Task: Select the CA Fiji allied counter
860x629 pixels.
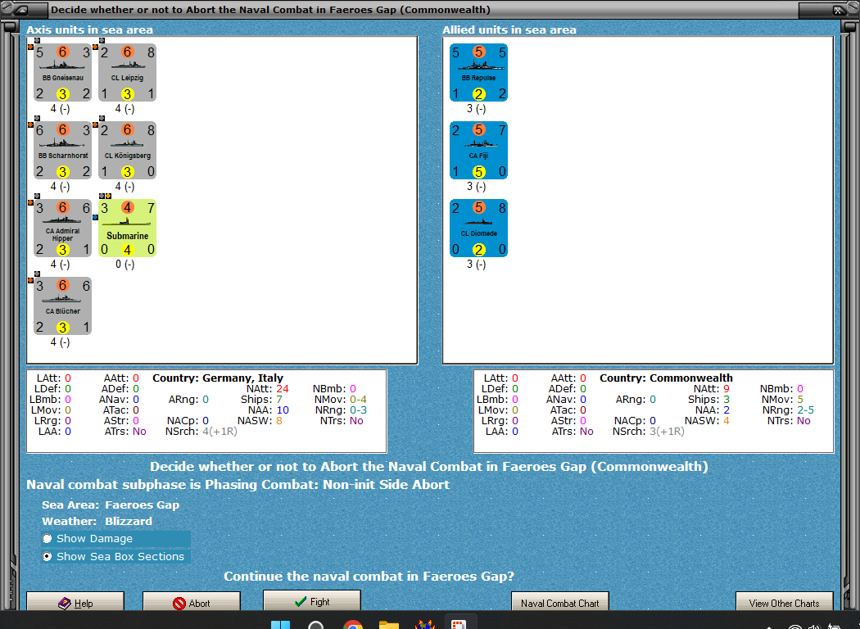Action: click(x=479, y=150)
